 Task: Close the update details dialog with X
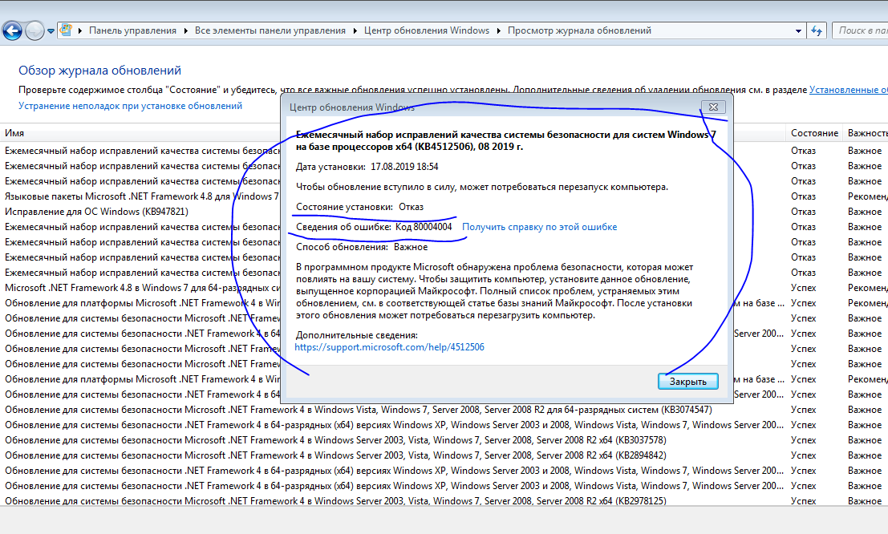pos(712,107)
